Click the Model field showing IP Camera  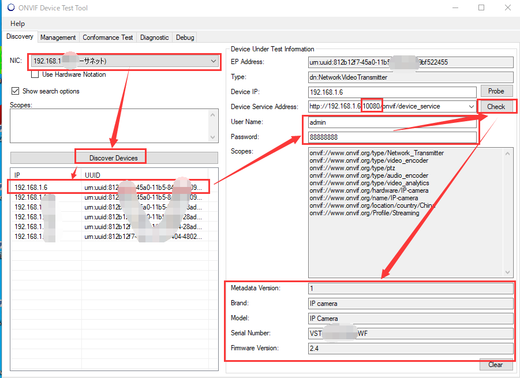(x=410, y=319)
